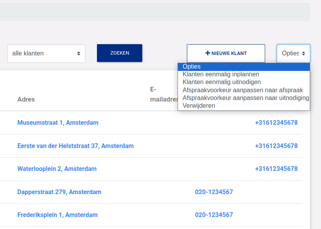Choose 'Afspraakvoorkeur aanpassen naar afspraak'
321x229 pixels.
pos(243,90)
